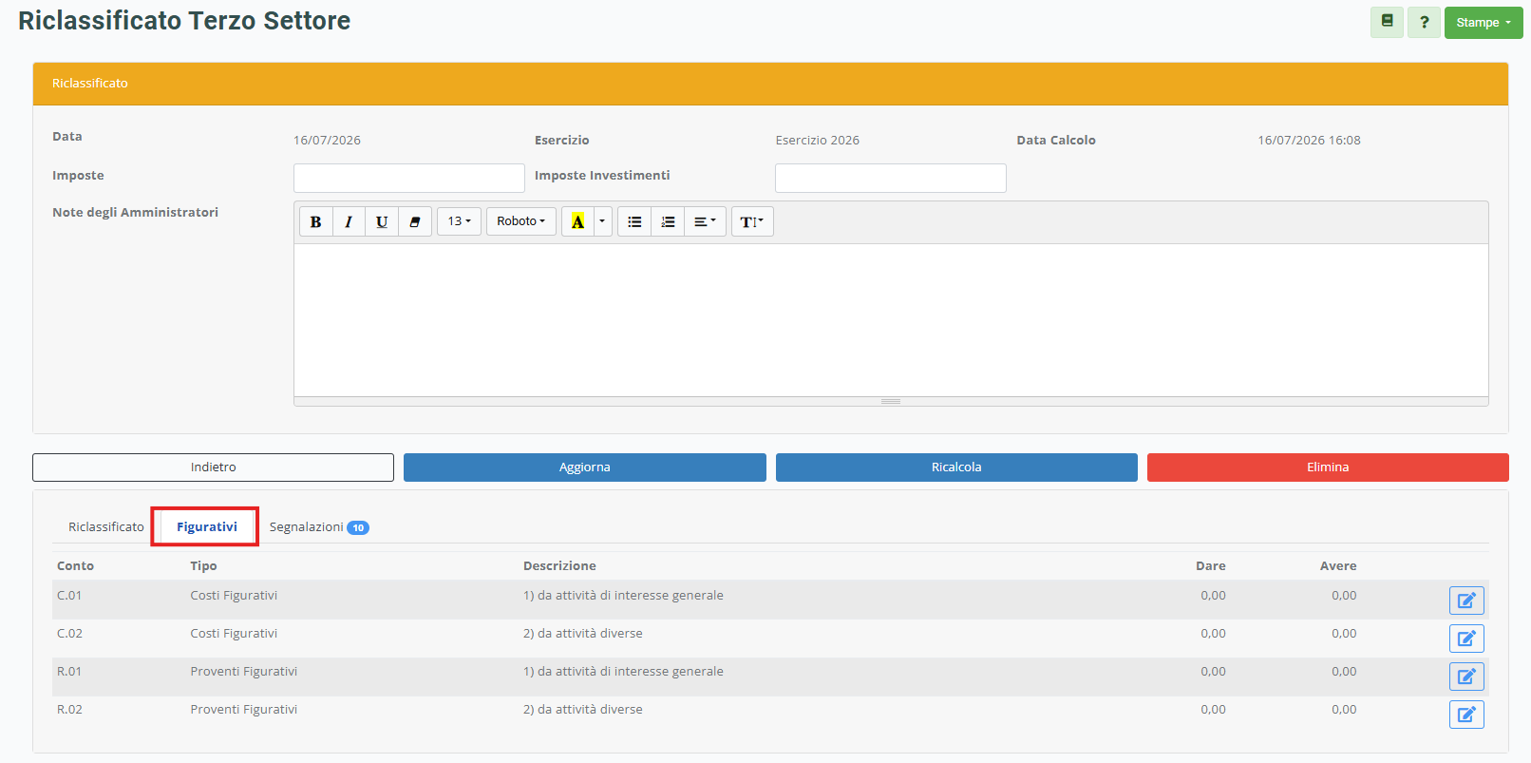Click the green book manual icon
Viewport: 1531px width, 763px height.
[1387, 22]
